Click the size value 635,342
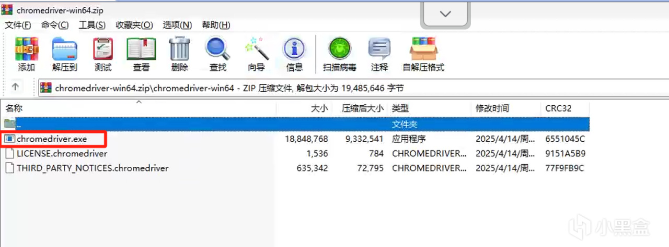This screenshot has height=247, width=669. [313, 168]
